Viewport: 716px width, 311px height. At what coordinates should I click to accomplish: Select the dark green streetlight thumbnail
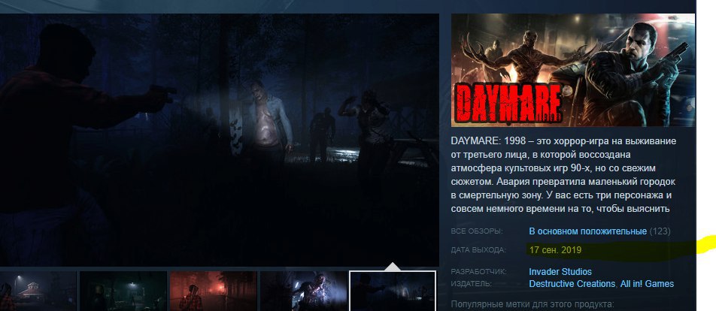pyautogui.click(x=123, y=291)
